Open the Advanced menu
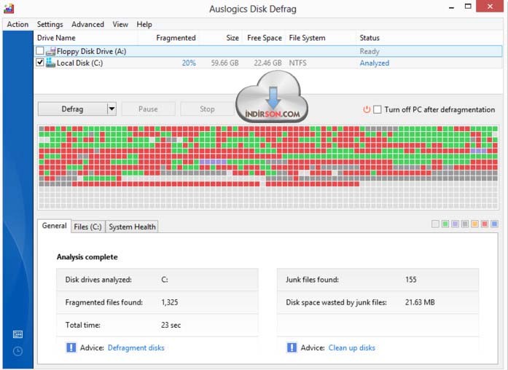508x370 pixels. tap(87, 24)
